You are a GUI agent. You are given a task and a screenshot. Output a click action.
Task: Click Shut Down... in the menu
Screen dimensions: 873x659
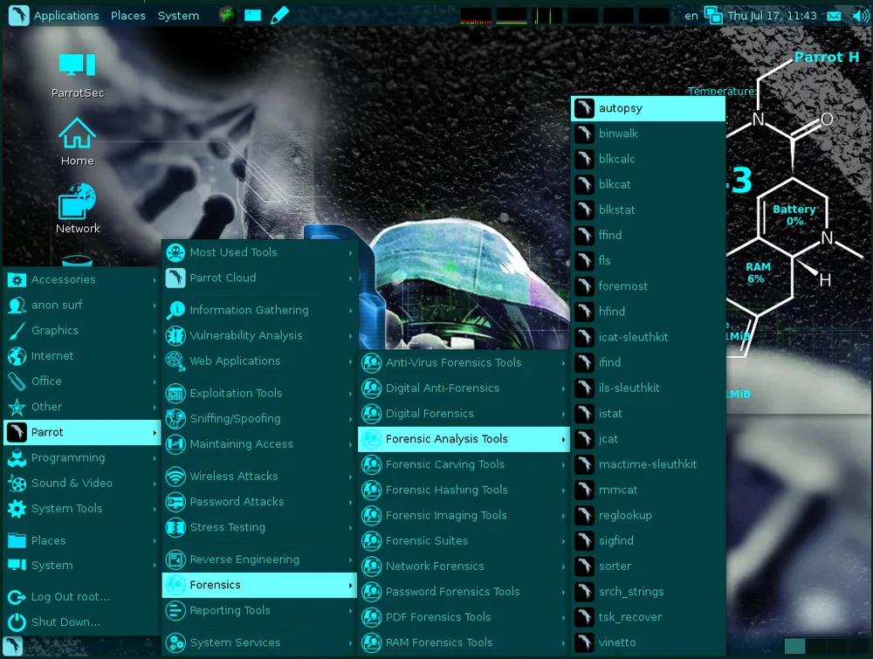click(x=65, y=622)
